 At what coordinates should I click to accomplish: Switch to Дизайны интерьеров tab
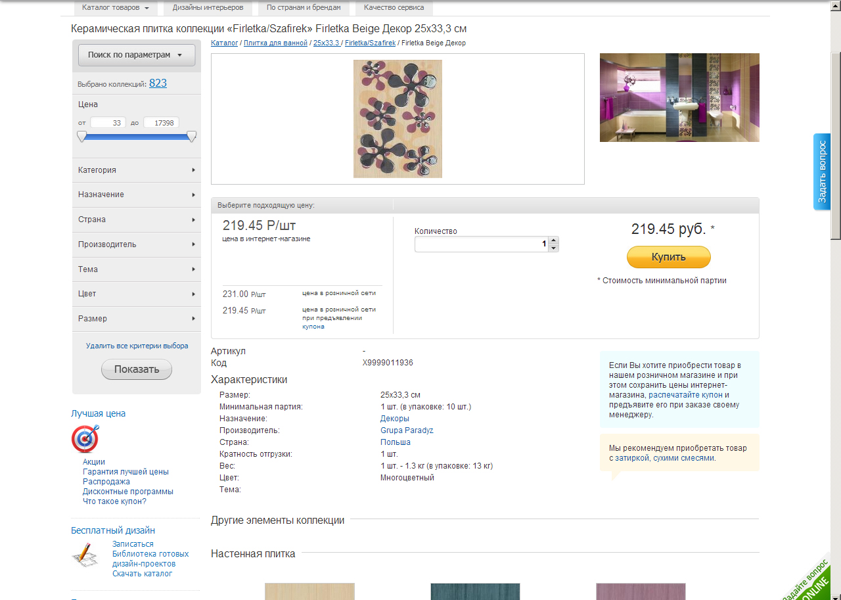click(208, 8)
